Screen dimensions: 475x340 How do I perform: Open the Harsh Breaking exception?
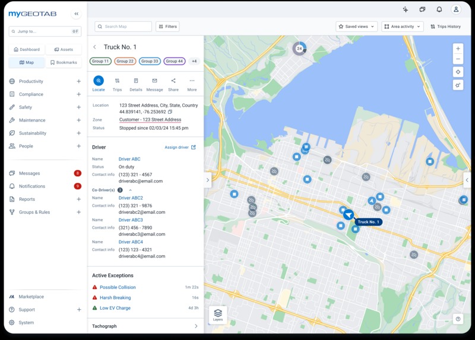[x=115, y=298]
